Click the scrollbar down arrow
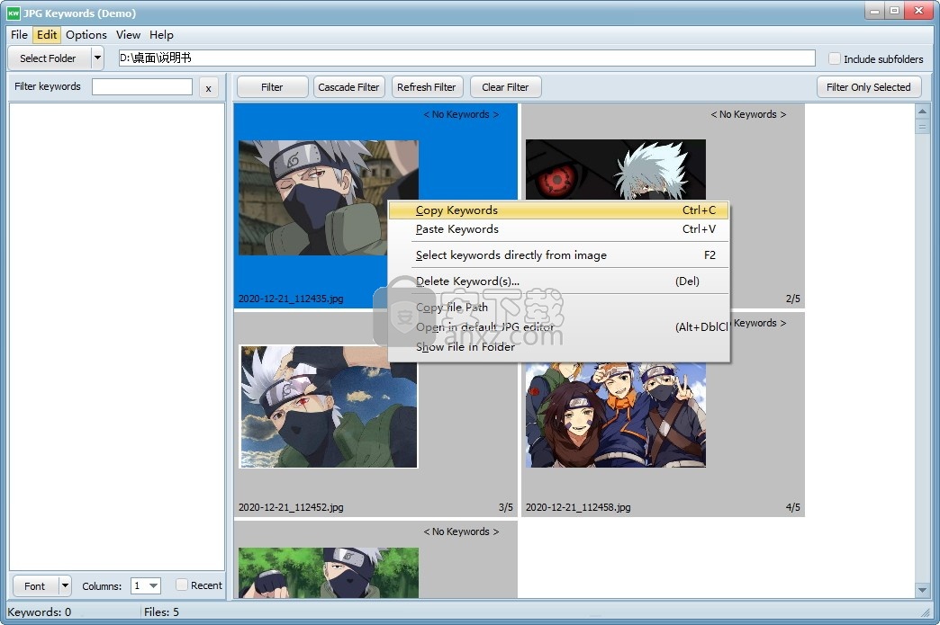940x625 pixels. click(922, 590)
